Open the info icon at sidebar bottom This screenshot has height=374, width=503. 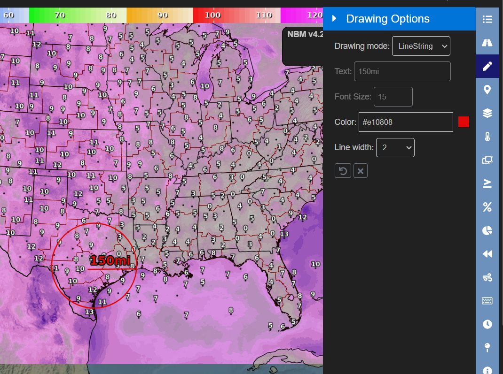pyautogui.click(x=487, y=370)
